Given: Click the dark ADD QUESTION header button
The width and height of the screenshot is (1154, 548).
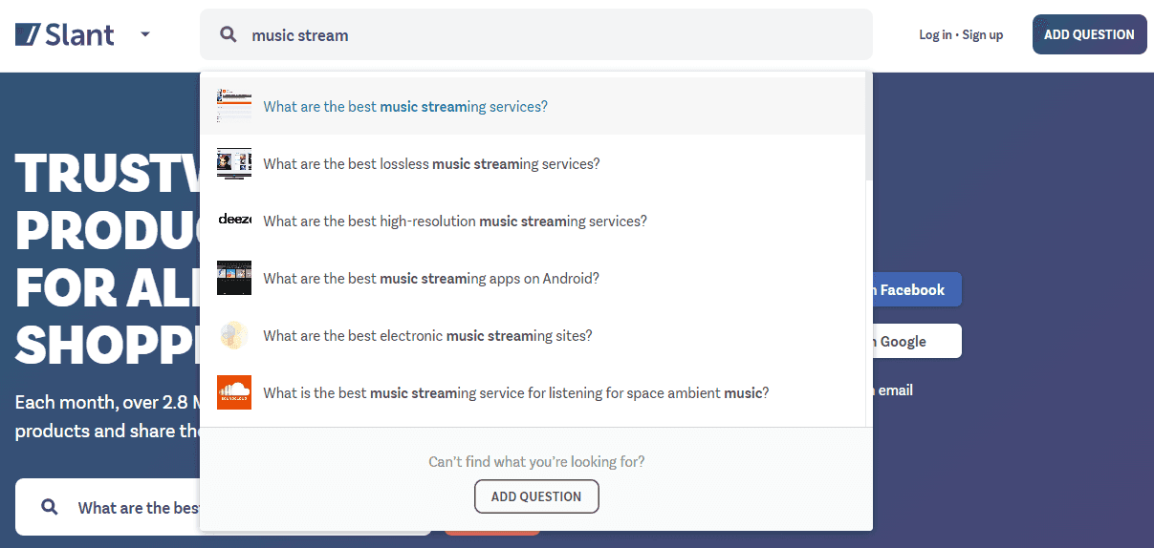Looking at the screenshot, I should (1089, 34).
